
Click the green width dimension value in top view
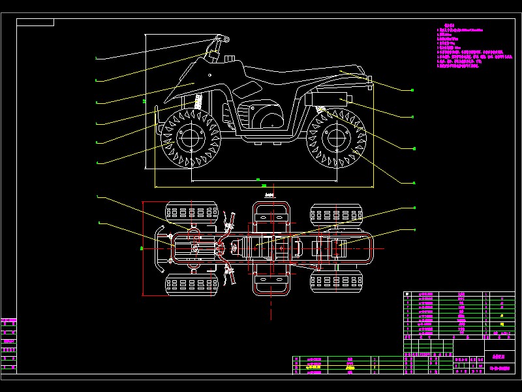tap(142, 248)
